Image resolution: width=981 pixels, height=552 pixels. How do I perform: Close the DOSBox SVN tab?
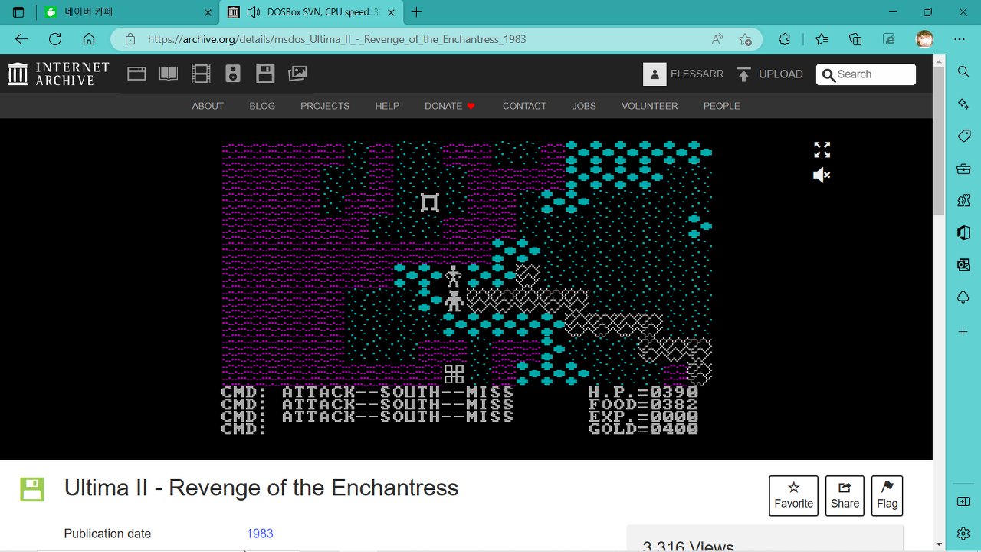tap(392, 12)
